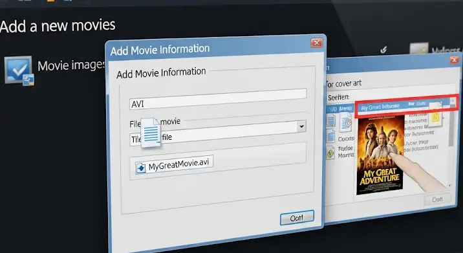Choose the My Great Adventure poster thumbnail
The width and height of the screenshot is (463, 253).
pyautogui.click(x=380, y=155)
